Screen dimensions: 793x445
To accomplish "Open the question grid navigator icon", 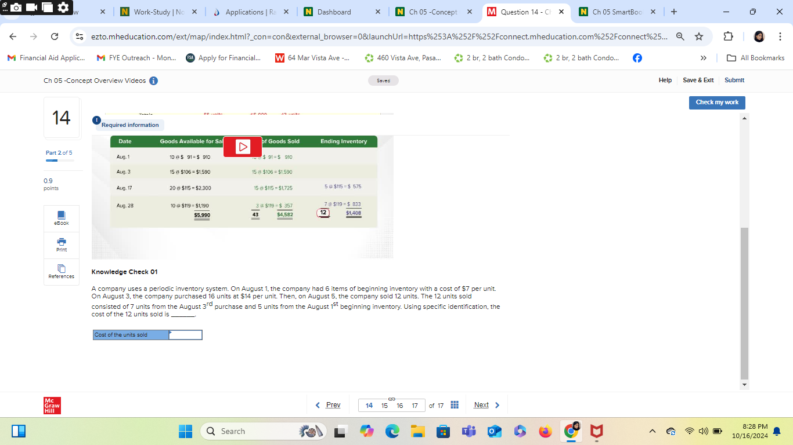I will [x=455, y=405].
